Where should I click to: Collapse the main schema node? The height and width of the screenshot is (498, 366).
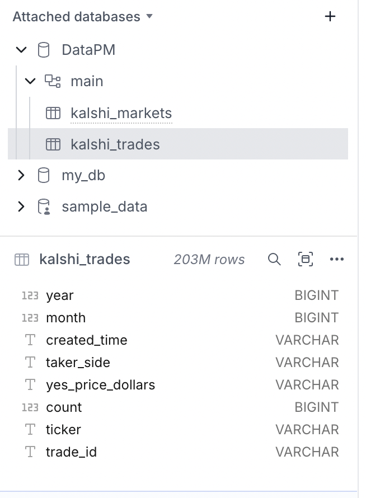coord(31,81)
